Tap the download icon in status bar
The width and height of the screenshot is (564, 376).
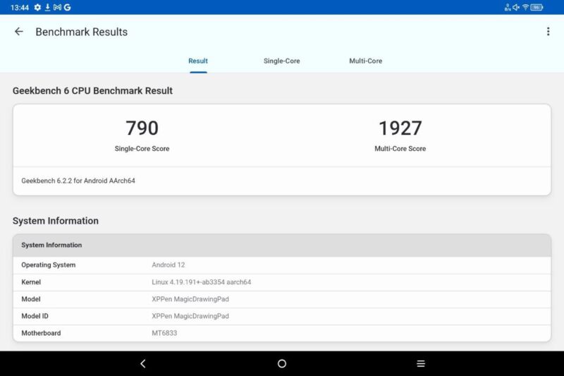tap(47, 7)
